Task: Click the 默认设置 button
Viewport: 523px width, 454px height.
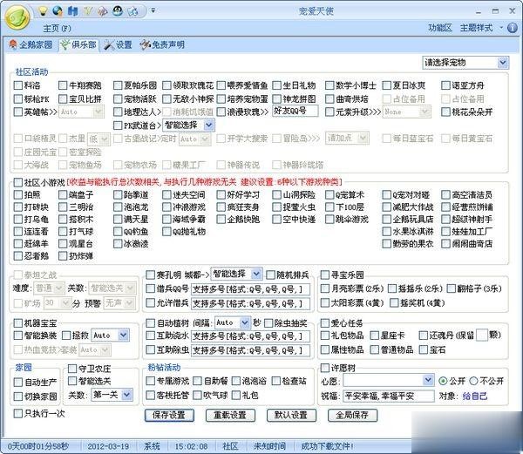Action: pyautogui.click(x=291, y=415)
